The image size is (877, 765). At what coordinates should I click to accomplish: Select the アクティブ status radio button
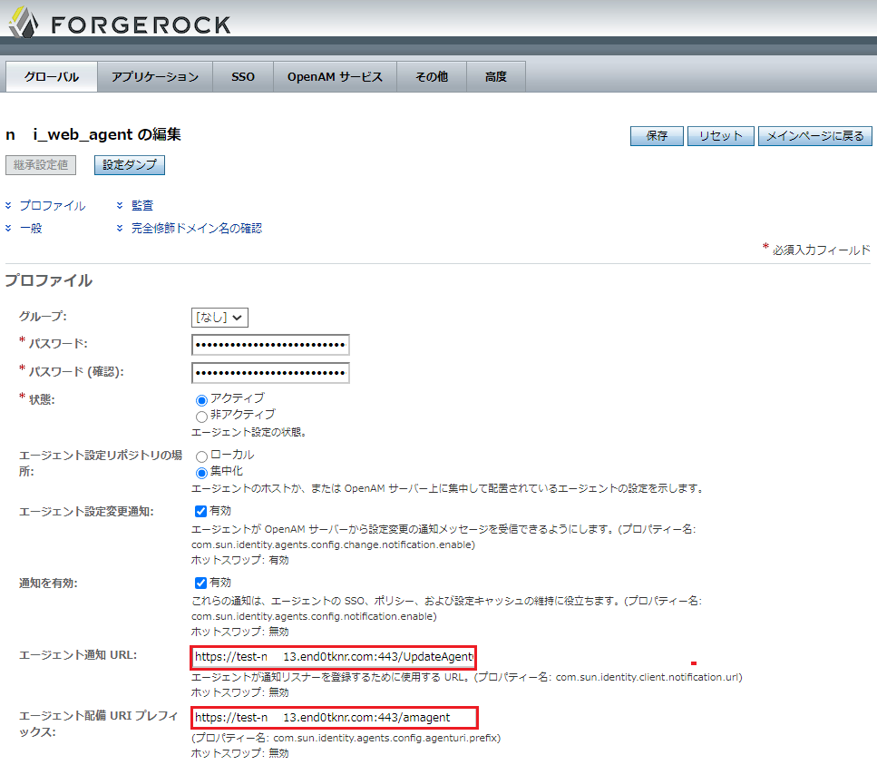pos(201,400)
